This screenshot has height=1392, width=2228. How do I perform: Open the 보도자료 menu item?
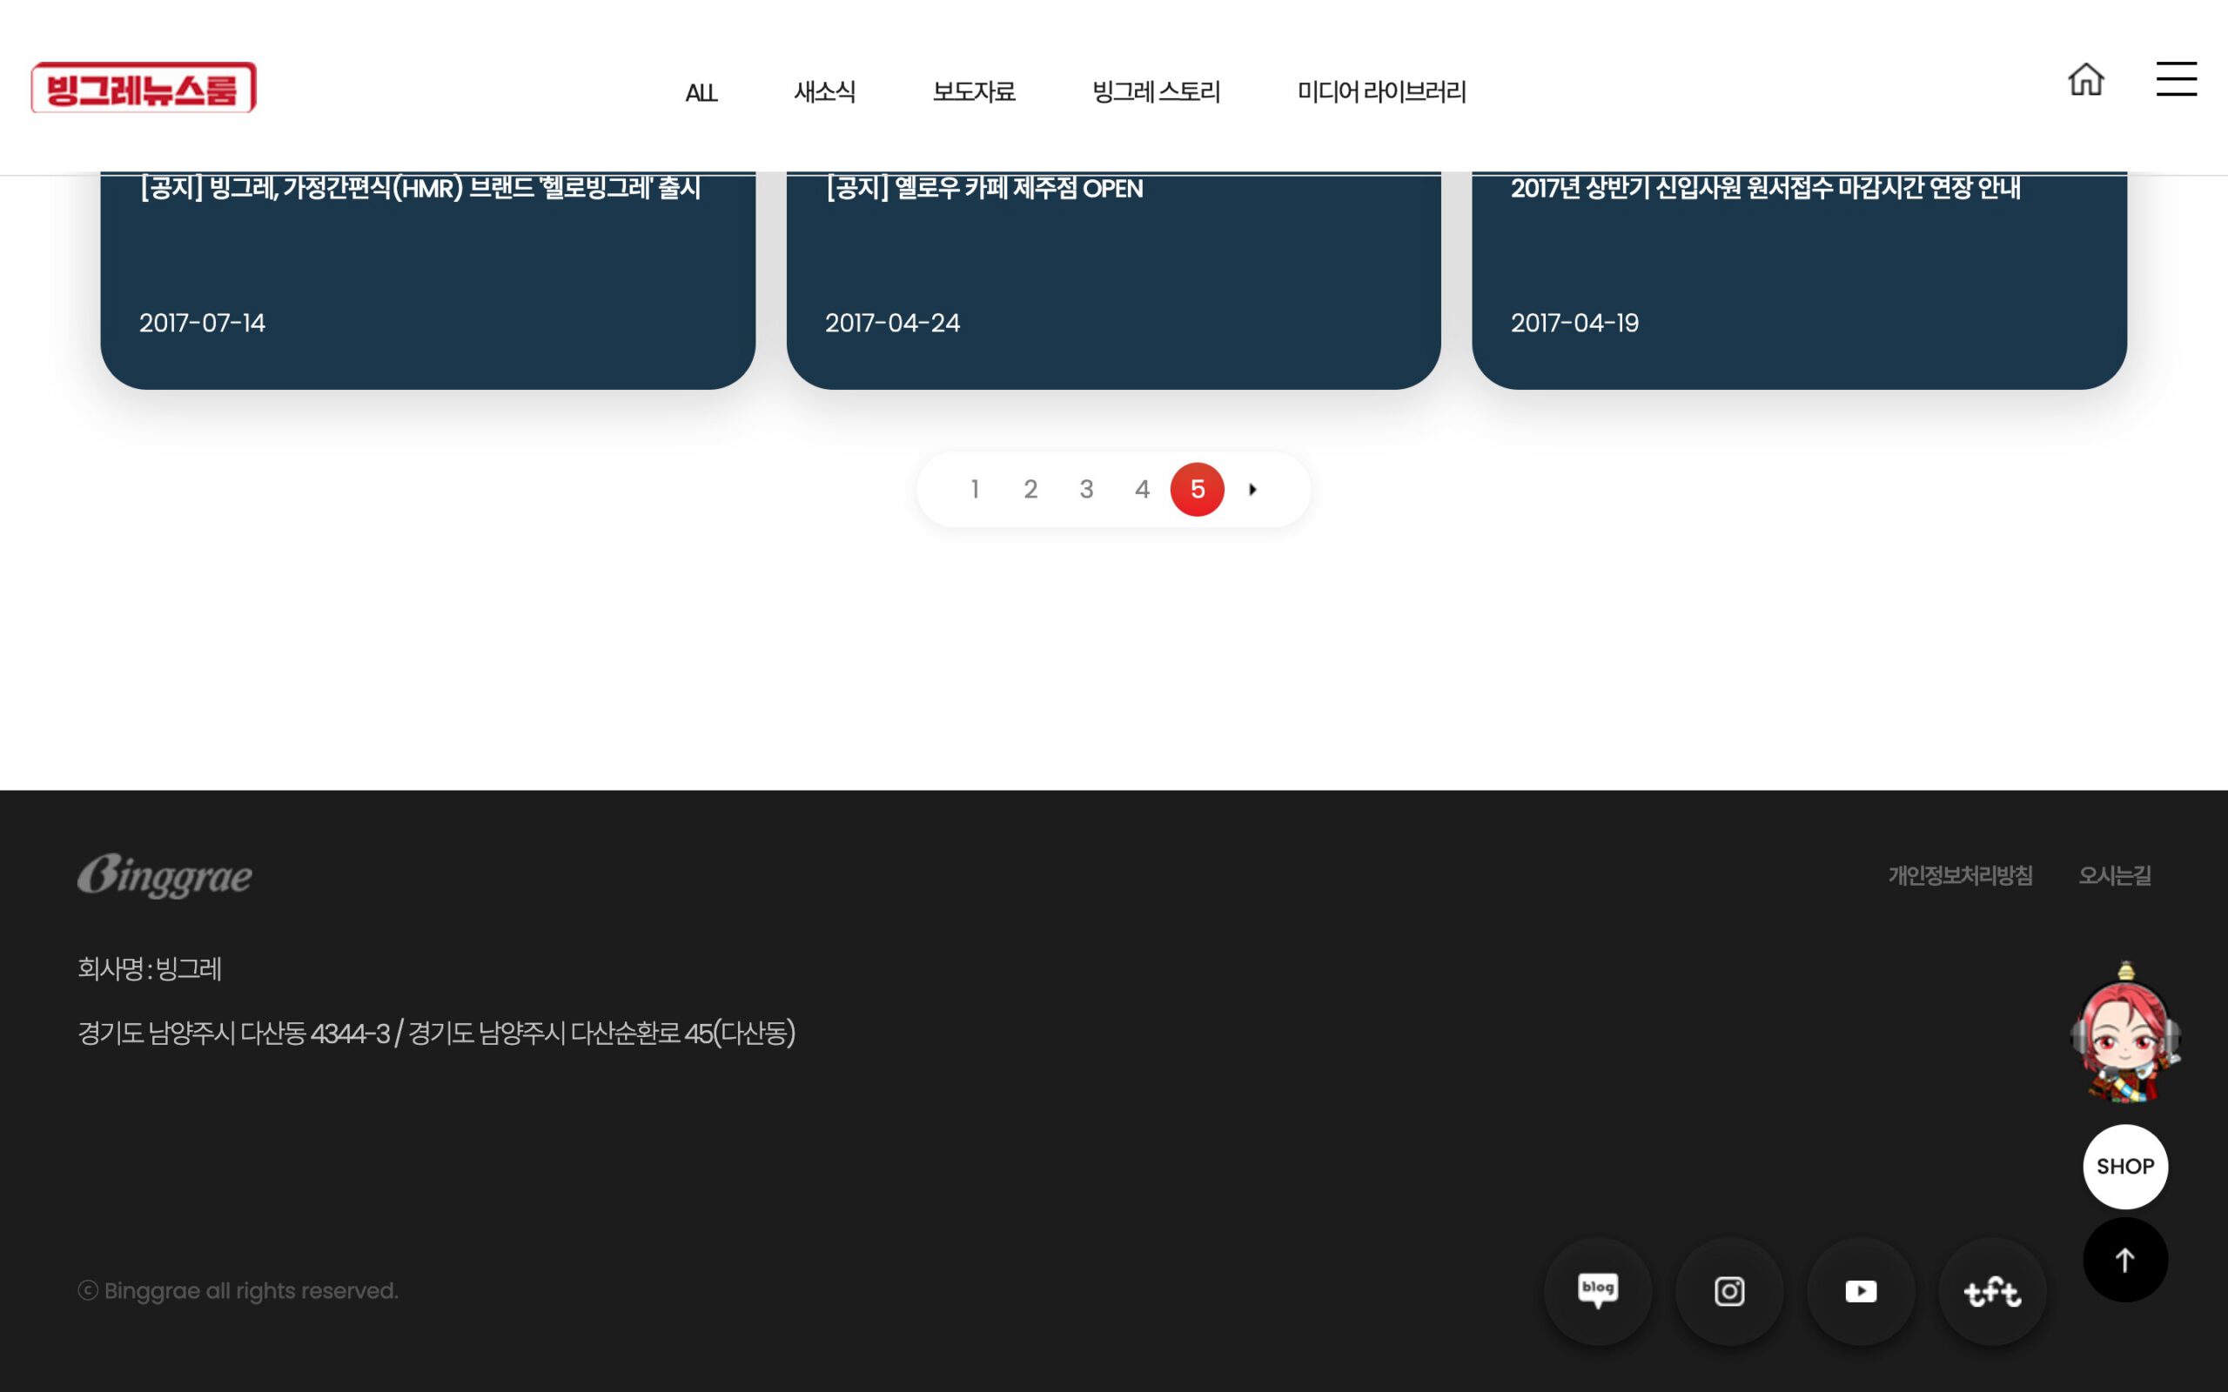coord(973,92)
